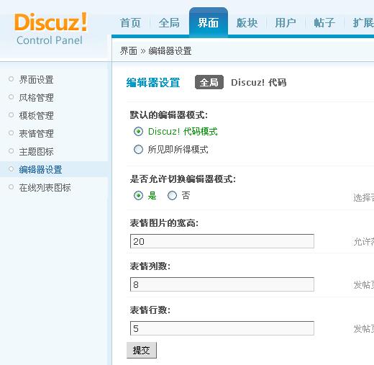Focus the 表情行数 input field
This screenshot has height=365, width=374.
tap(222, 328)
